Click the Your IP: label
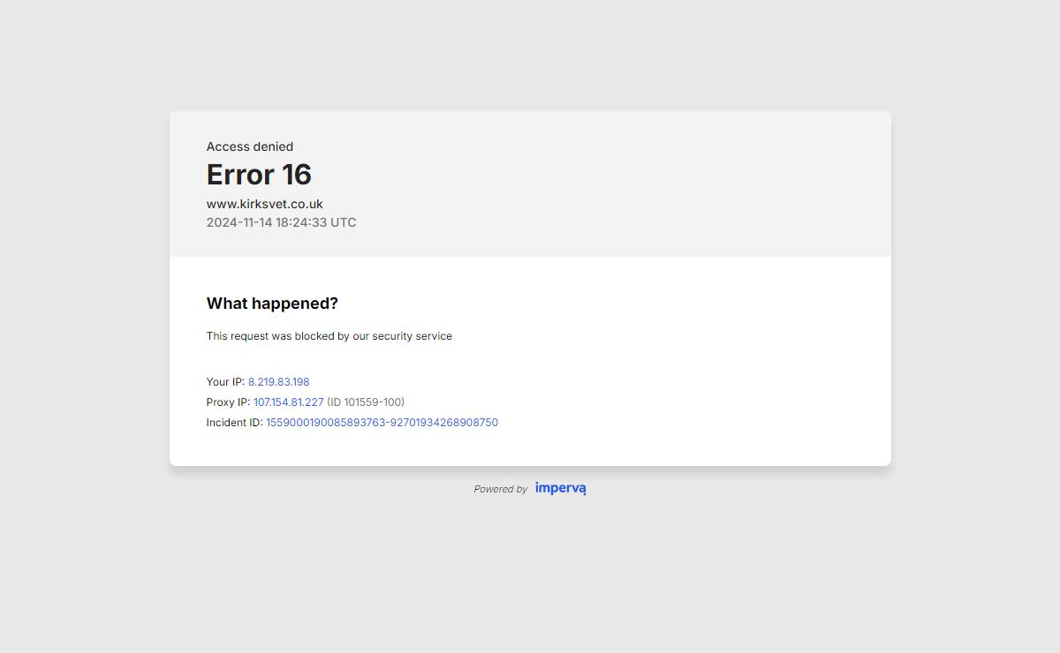Image resolution: width=1060 pixels, height=653 pixels. [225, 382]
